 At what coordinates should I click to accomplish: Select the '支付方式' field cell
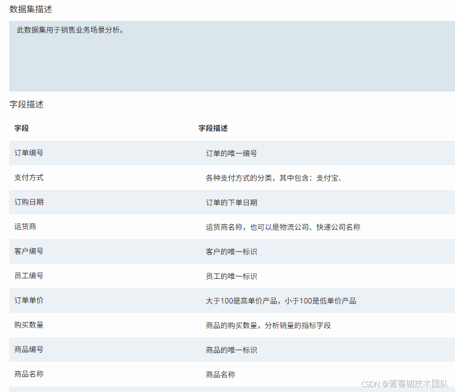point(29,178)
